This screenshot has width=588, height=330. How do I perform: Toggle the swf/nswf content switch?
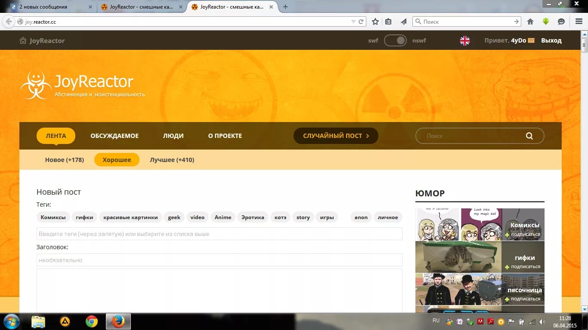pos(395,40)
